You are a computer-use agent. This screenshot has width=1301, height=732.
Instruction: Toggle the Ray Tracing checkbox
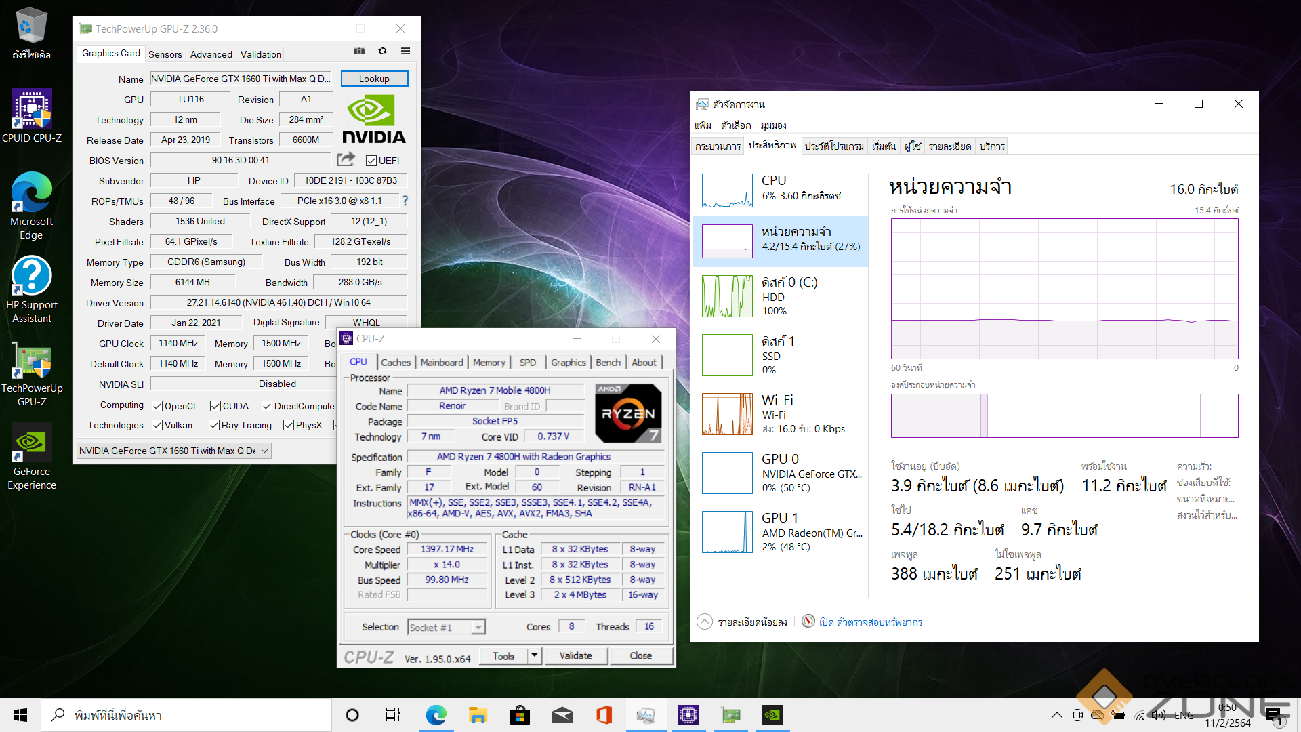click(x=214, y=425)
